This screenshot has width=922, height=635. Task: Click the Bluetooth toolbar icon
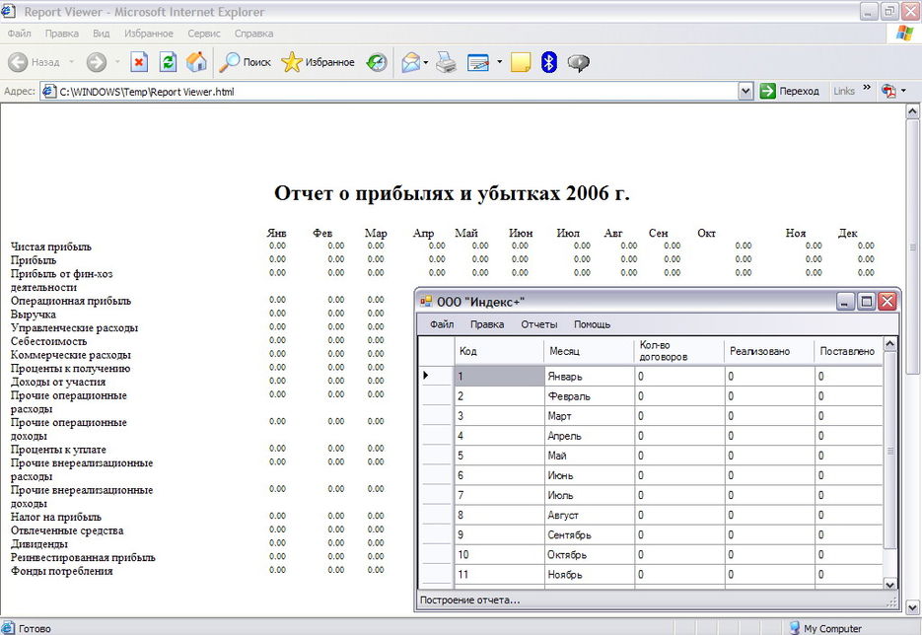[x=548, y=62]
